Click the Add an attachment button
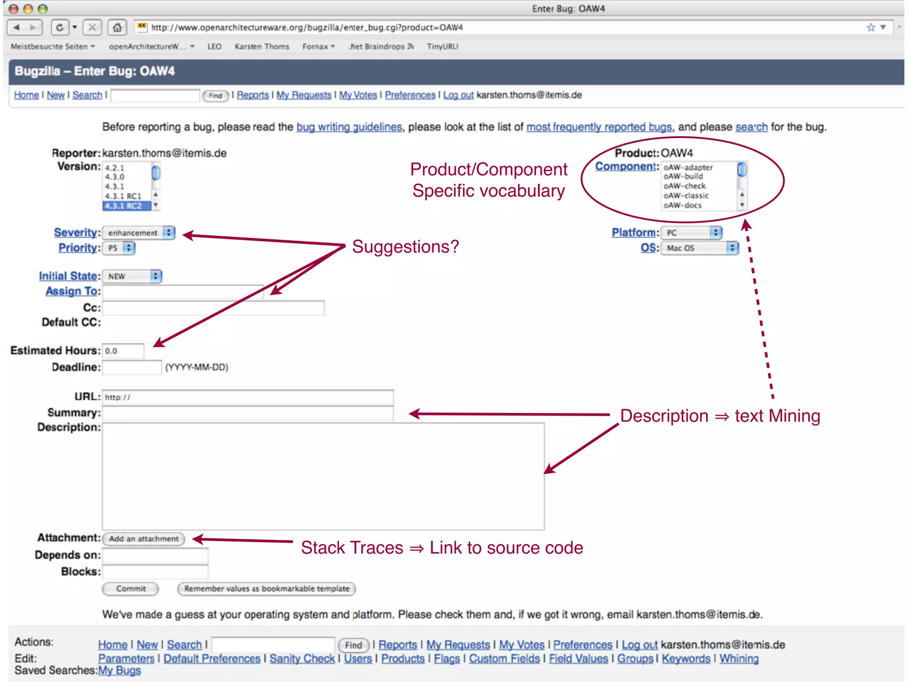This screenshot has width=909, height=682. pos(144,539)
